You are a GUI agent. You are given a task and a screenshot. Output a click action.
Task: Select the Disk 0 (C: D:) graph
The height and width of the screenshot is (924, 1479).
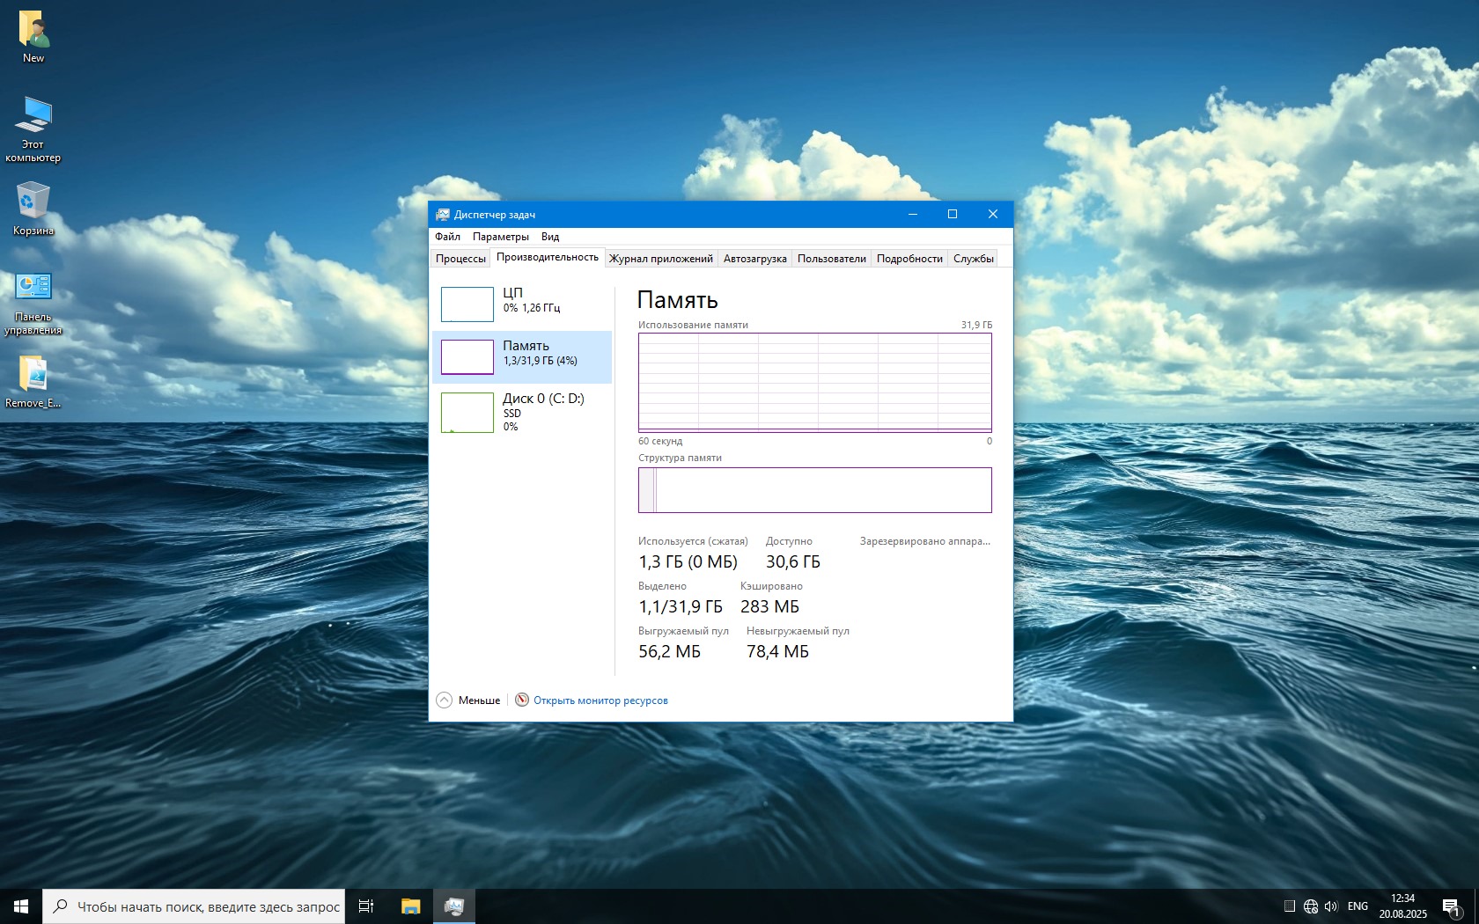tap(467, 412)
